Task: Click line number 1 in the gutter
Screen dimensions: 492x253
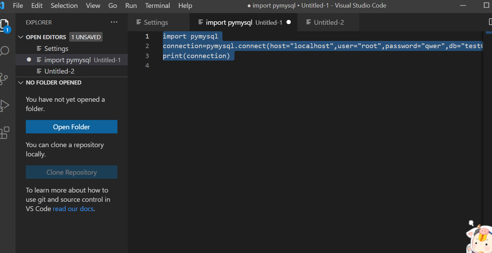Action: (147, 36)
